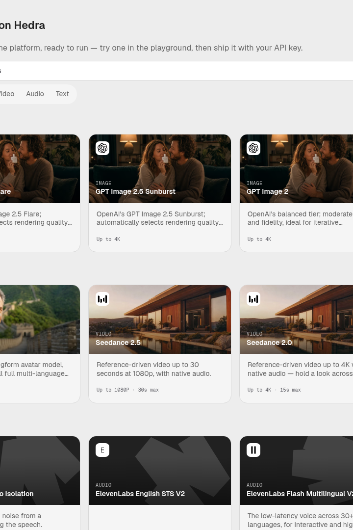353x530 pixels.
Task: Click the 'GPT Image 2' title
Action: click(x=267, y=191)
